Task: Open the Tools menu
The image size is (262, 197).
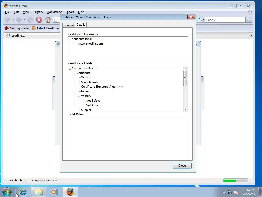Action: tap(70, 12)
